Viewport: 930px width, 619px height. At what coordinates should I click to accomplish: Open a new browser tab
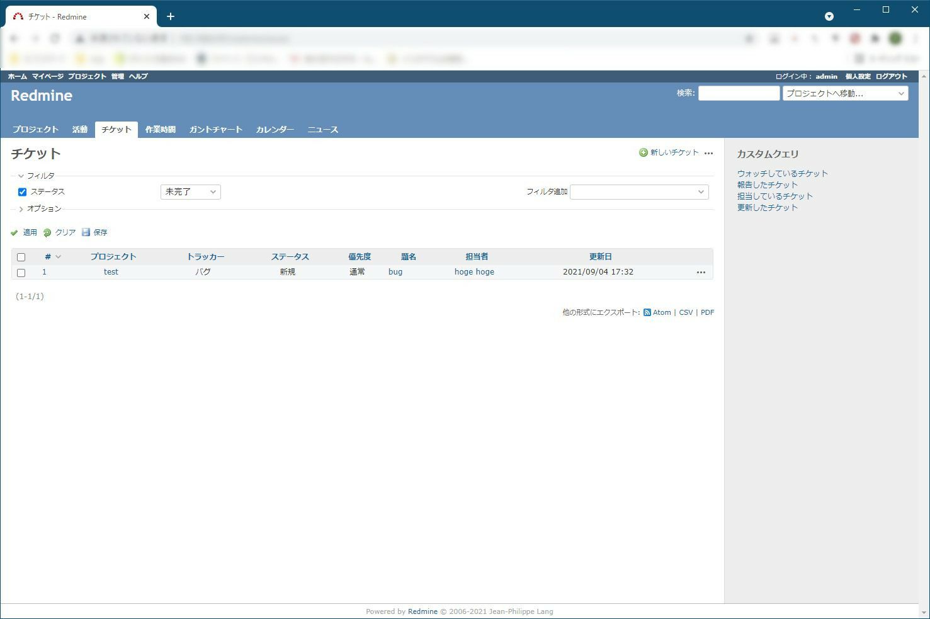click(171, 16)
